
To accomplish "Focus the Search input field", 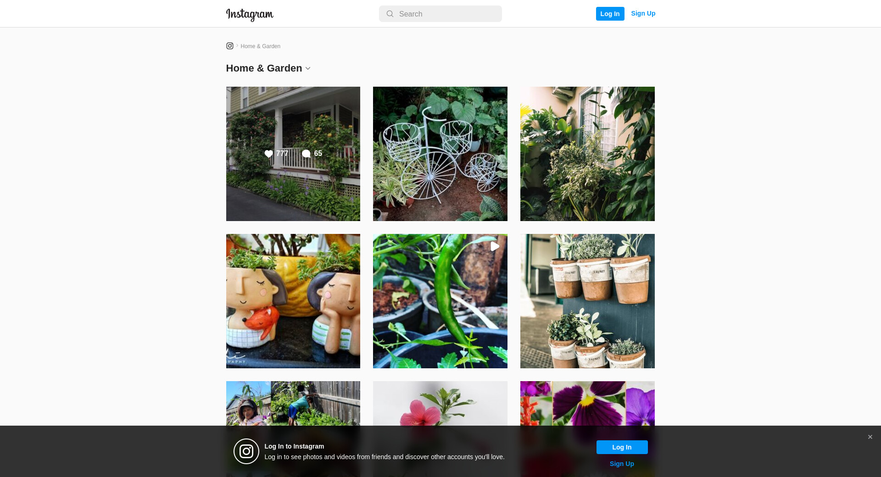I will (440, 14).
